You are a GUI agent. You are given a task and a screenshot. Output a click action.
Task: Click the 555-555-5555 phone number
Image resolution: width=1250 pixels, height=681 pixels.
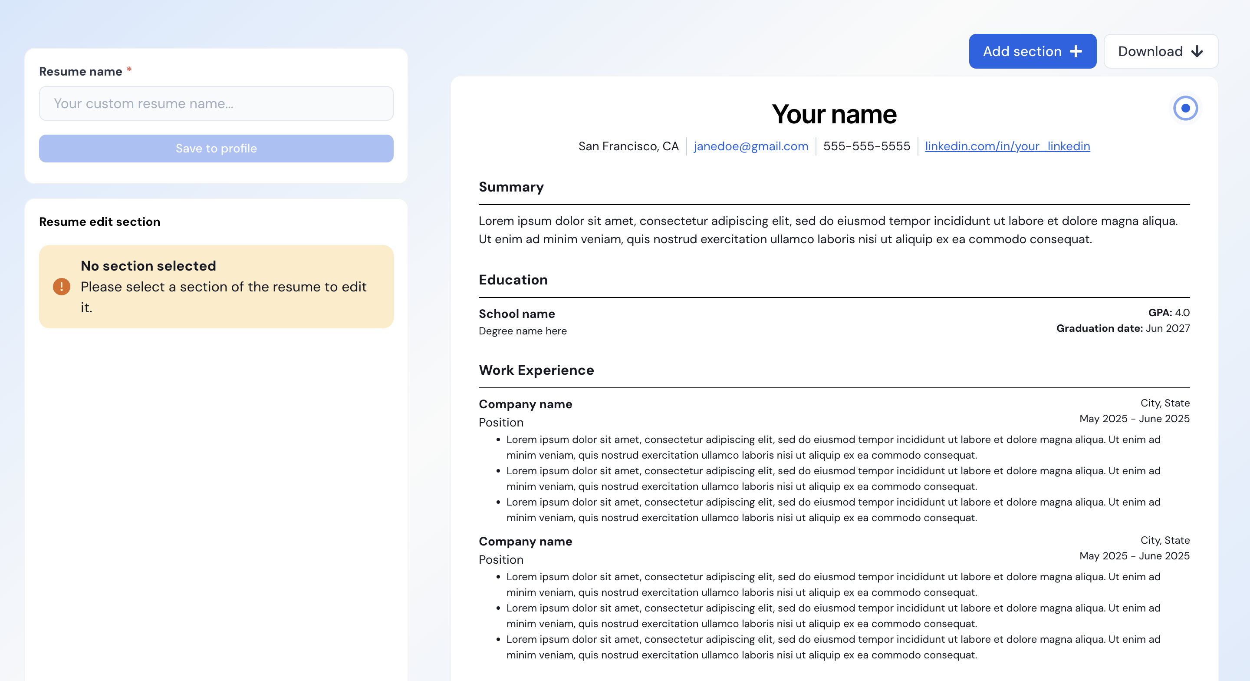click(x=866, y=146)
